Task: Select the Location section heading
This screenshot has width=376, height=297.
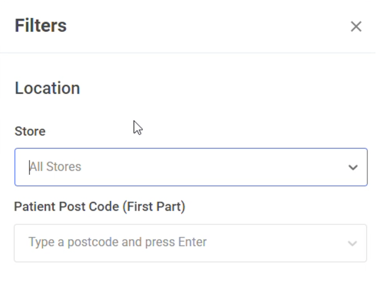Action: tap(47, 88)
